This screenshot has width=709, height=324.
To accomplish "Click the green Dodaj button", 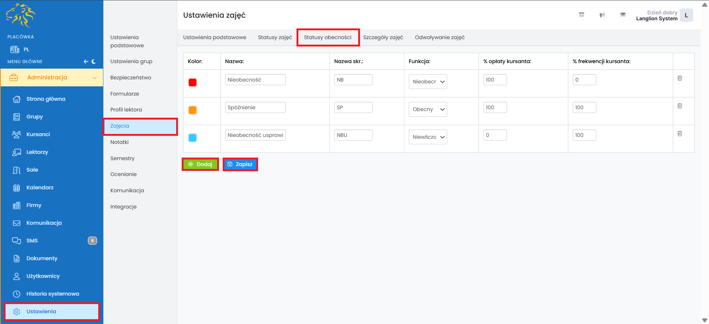I will point(200,164).
